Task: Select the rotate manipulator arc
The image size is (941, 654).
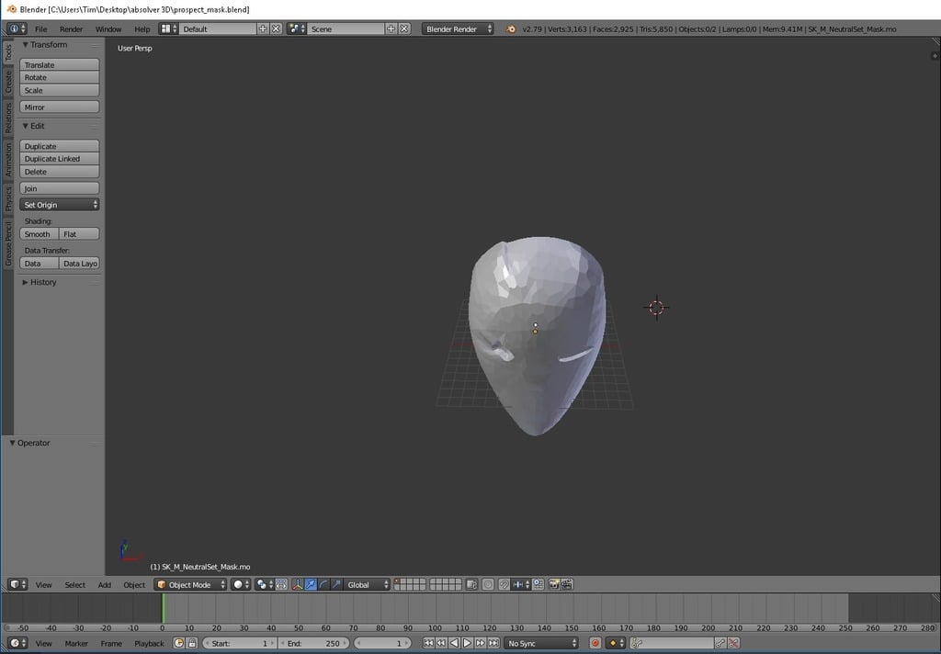Action: pos(323,584)
